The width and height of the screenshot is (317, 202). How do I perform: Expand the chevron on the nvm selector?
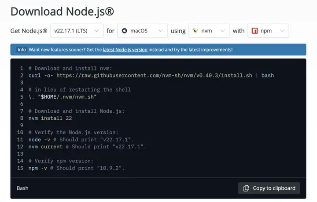223,31
